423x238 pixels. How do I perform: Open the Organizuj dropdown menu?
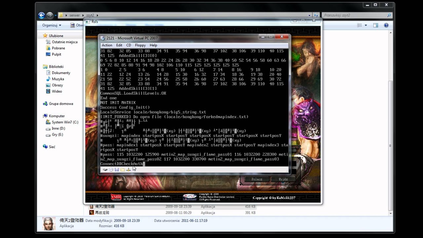(52, 25)
